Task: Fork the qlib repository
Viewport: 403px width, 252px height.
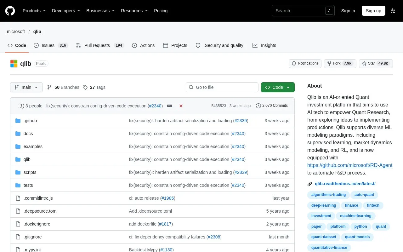Action: 340,63
